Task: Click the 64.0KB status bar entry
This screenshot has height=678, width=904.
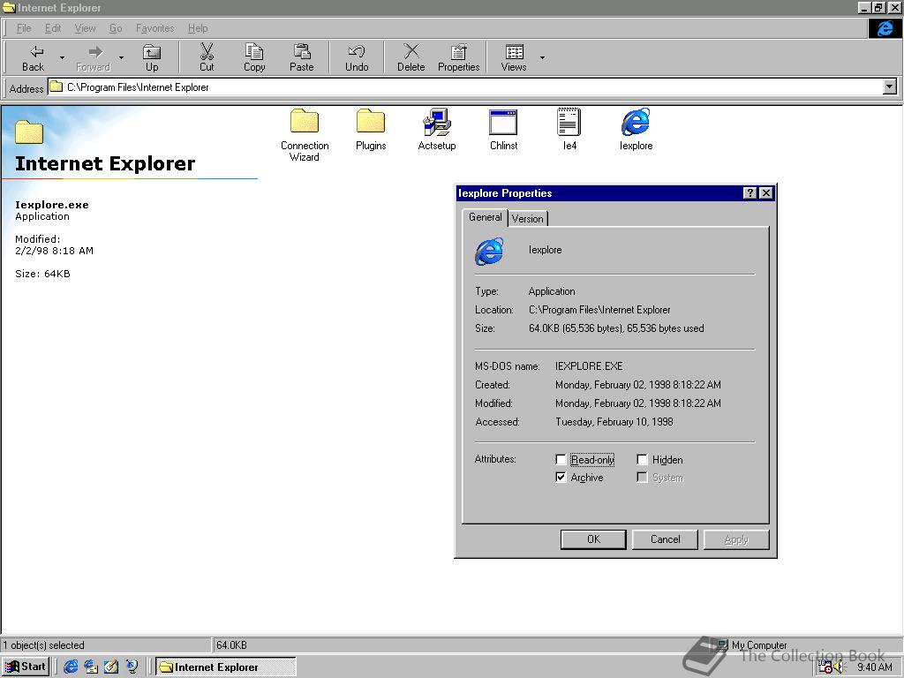Action: point(232,645)
